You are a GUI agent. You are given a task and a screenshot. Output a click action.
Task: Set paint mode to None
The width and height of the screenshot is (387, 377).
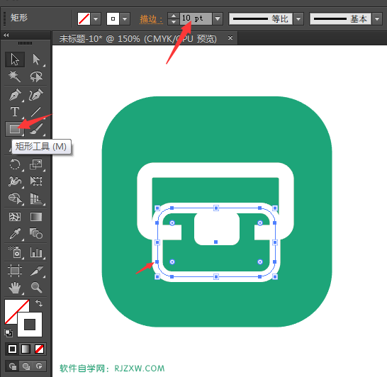pyautogui.click(x=39, y=349)
